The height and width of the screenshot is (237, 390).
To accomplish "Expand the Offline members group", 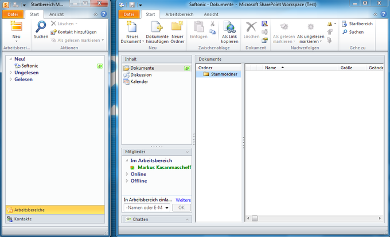I will tap(127, 181).
